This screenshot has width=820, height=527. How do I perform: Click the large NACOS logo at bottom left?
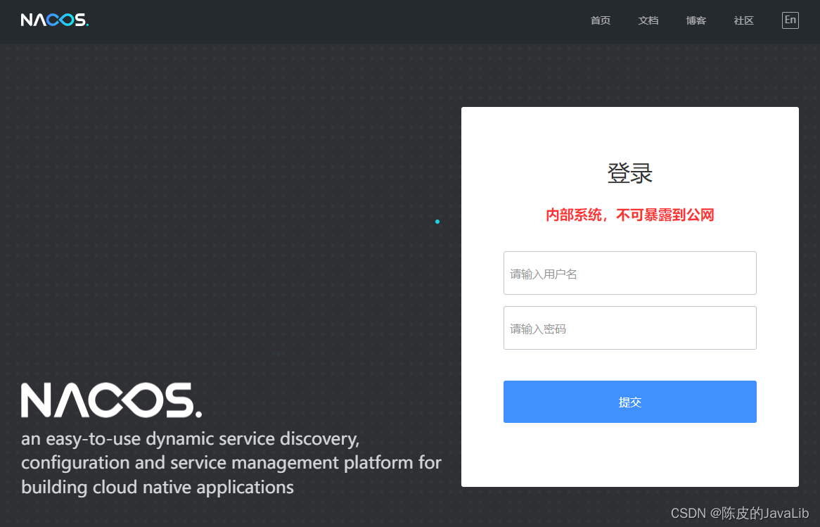111,400
